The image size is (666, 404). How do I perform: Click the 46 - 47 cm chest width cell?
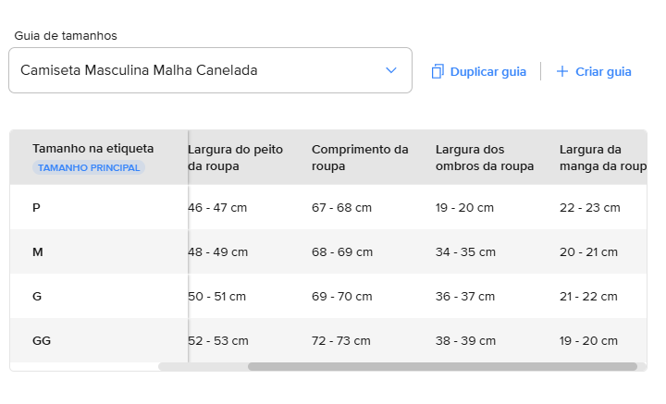[217, 207]
